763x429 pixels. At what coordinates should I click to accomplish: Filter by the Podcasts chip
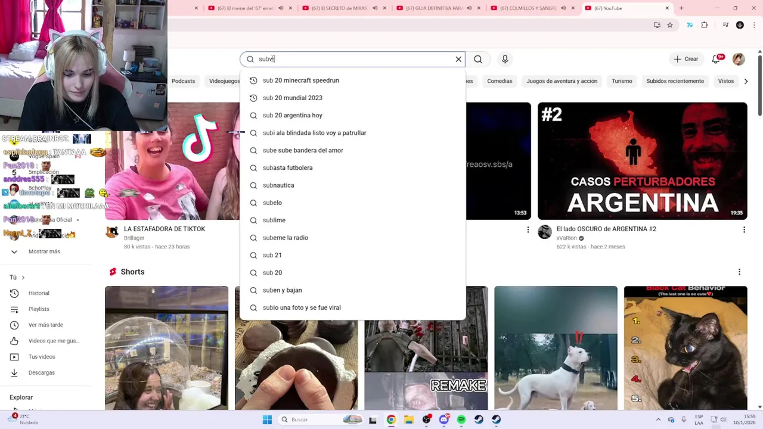pyautogui.click(x=183, y=81)
